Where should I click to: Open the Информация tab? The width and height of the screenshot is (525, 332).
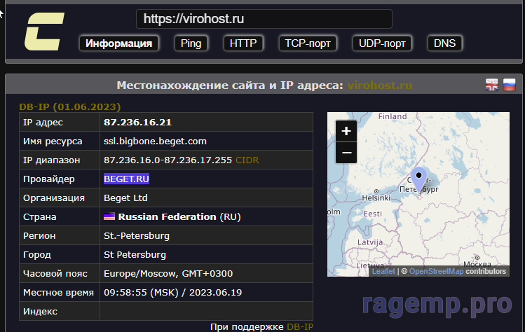click(119, 43)
